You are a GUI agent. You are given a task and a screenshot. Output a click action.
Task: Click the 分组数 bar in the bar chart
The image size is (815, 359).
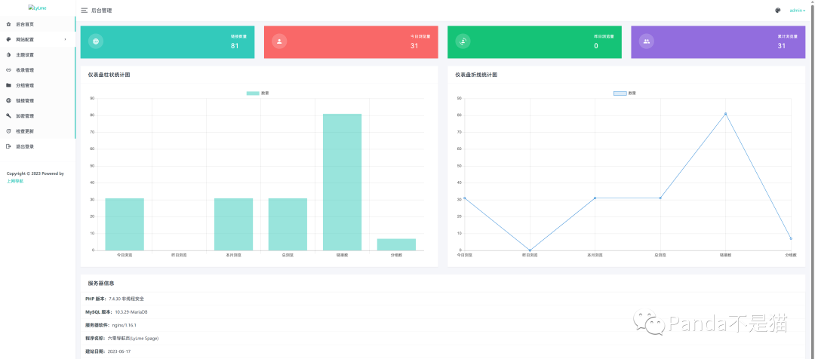[x=396, y=244]
